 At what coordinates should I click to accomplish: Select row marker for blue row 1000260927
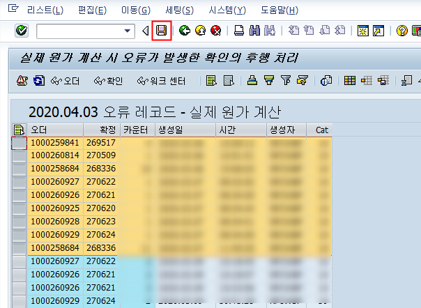[x=20, y=261]
